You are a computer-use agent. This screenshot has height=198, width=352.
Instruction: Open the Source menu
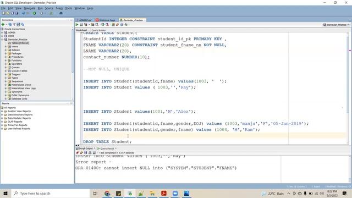coord(49,8)
